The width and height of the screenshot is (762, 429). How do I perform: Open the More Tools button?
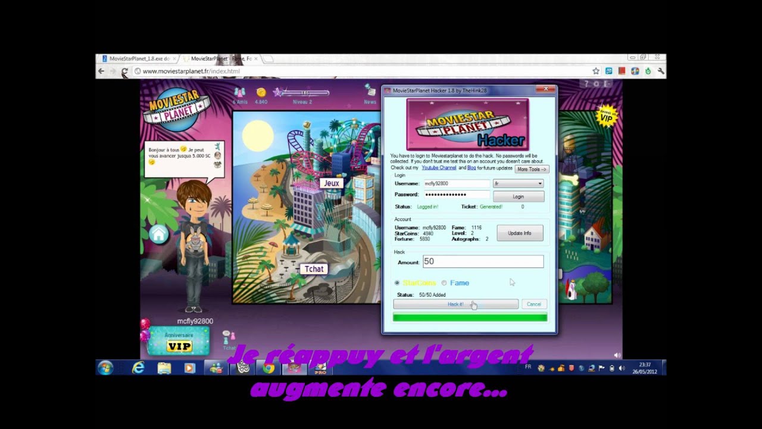(532, 169)
